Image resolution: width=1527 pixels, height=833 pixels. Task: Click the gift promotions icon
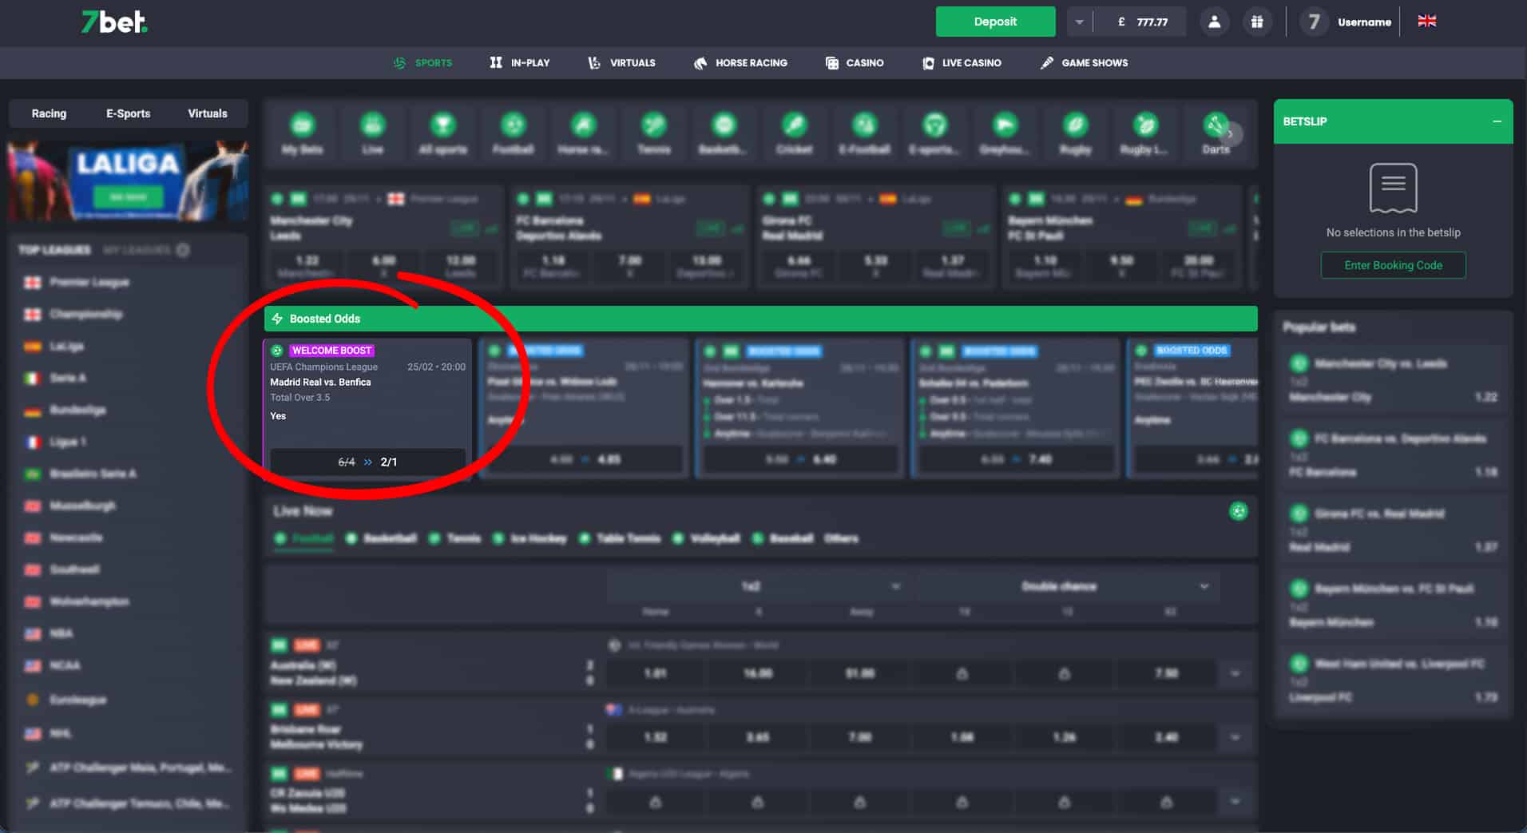[x=1256, y=22]
